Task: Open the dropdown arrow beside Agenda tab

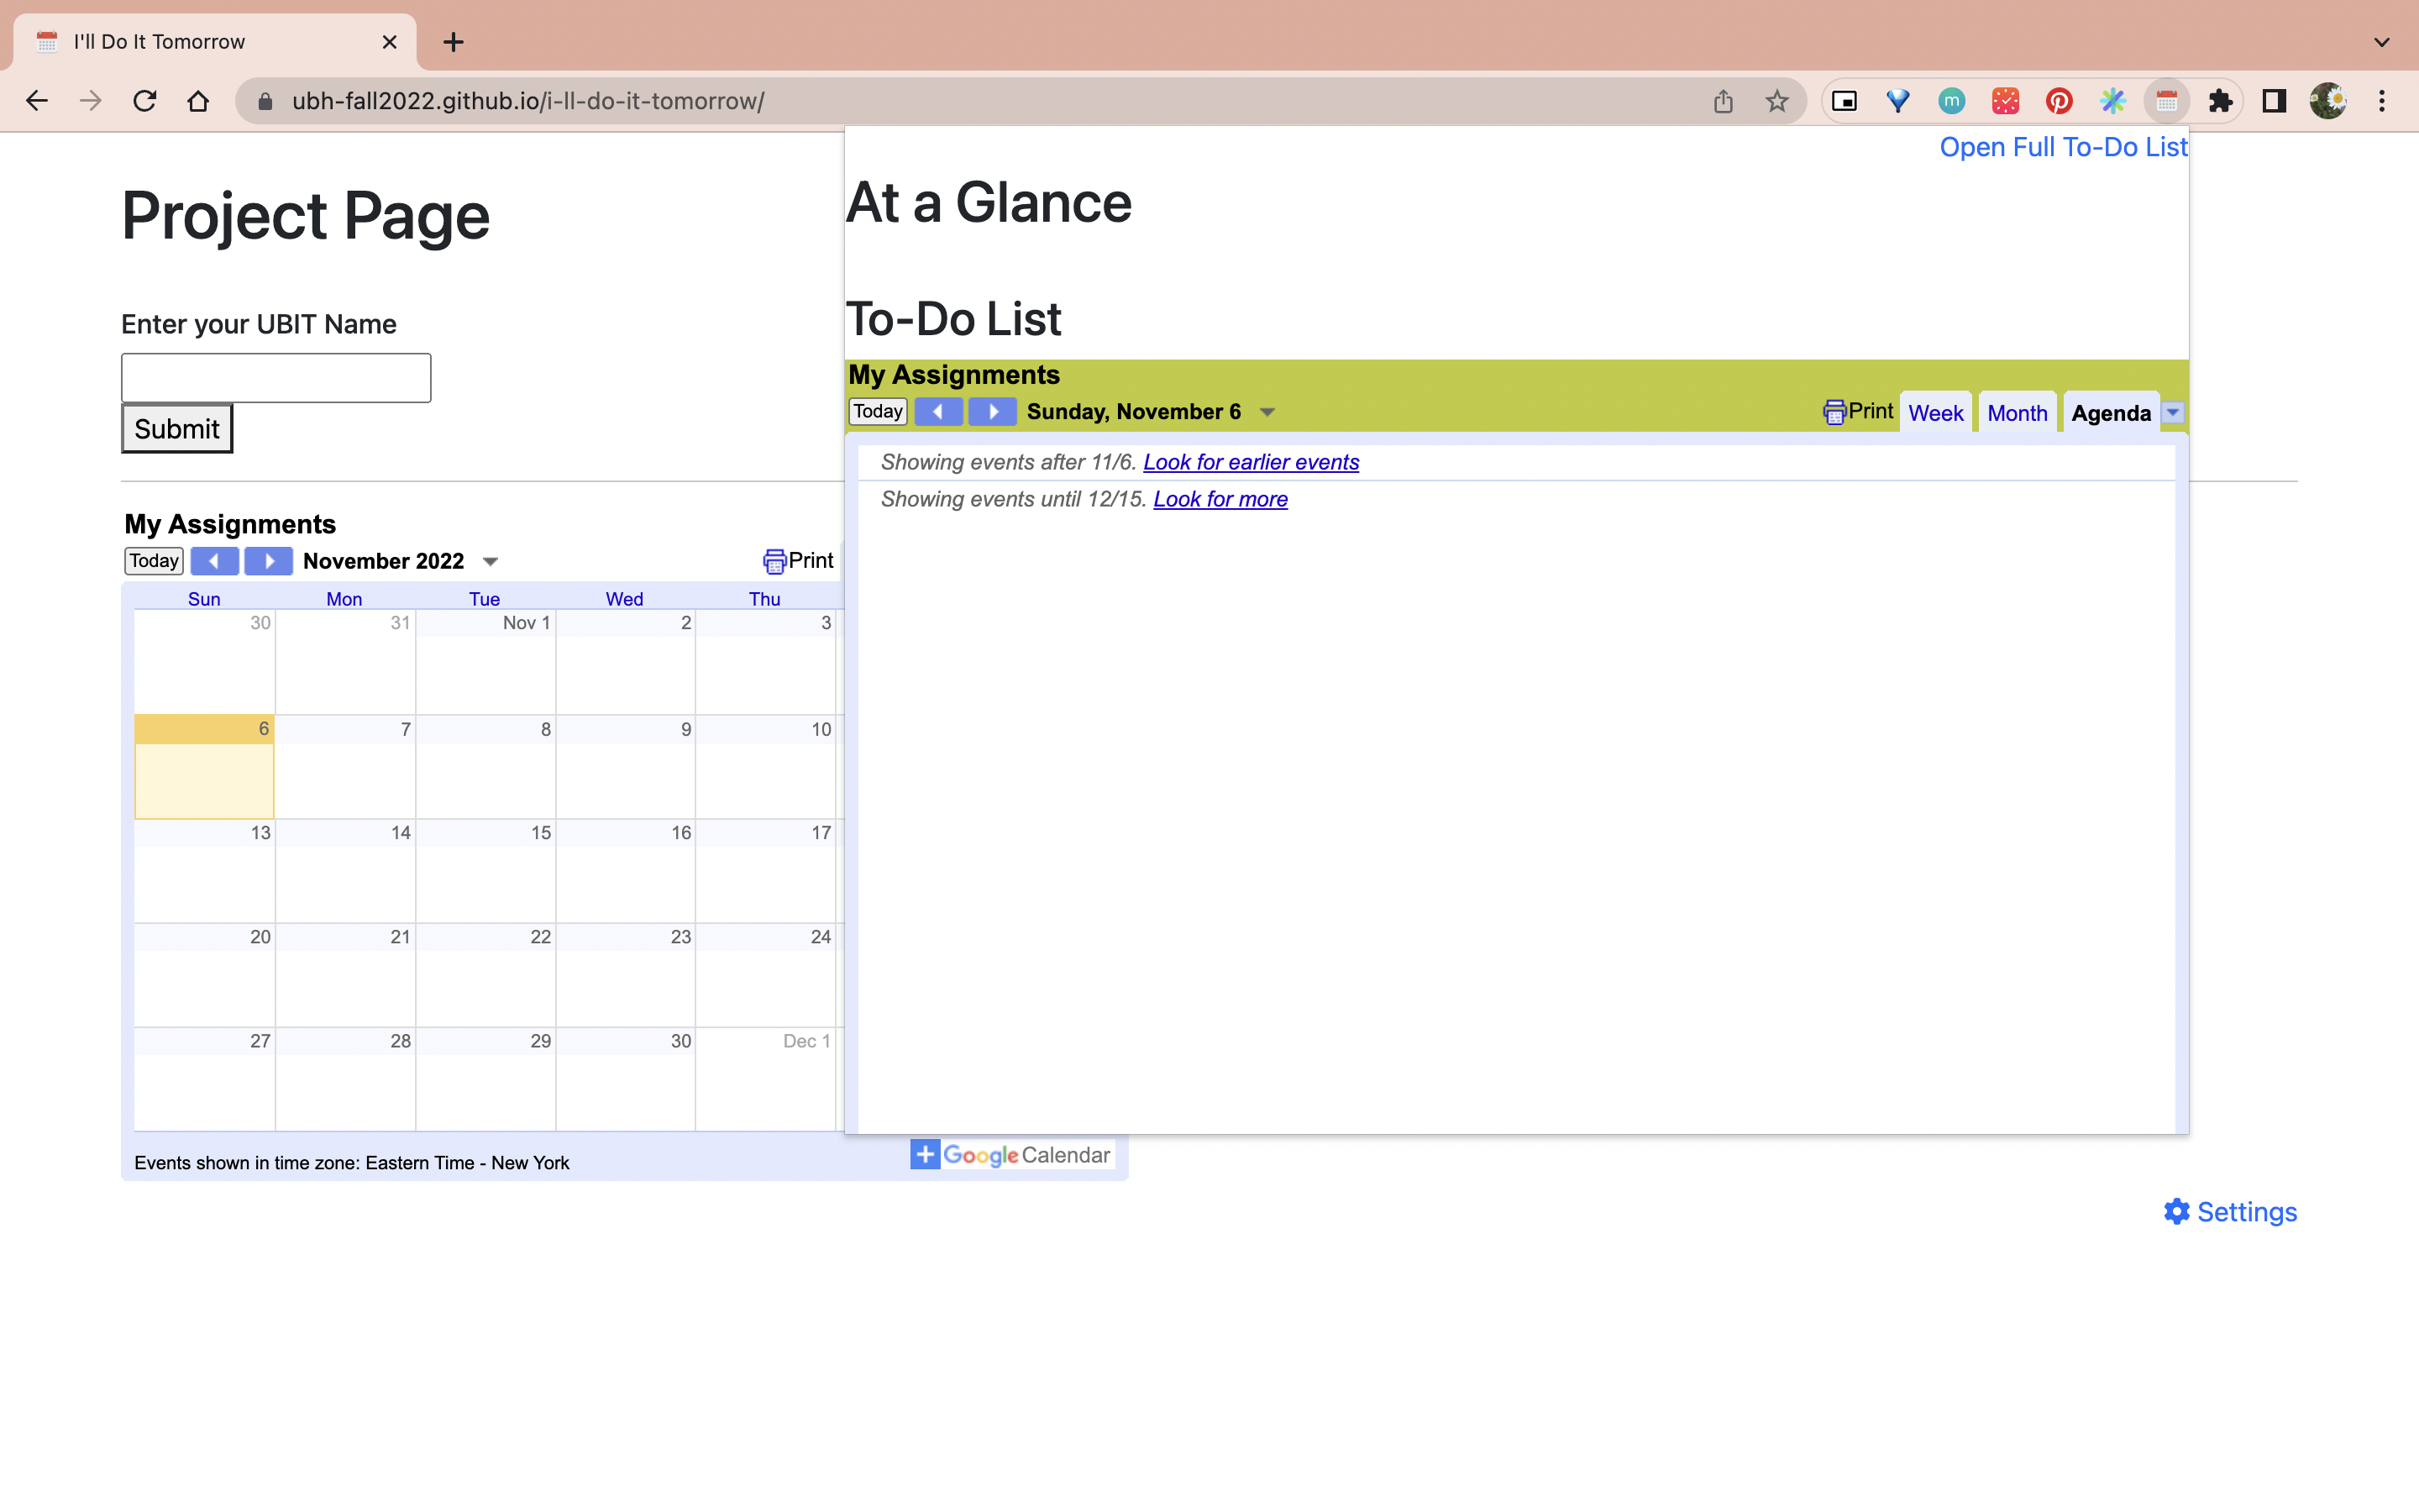Action: coord(2172,412)
